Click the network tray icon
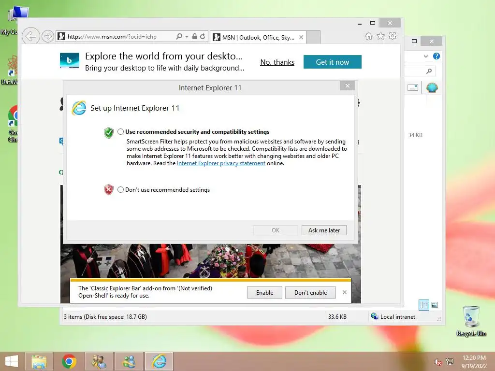495x371 pixels. [449, 362]
